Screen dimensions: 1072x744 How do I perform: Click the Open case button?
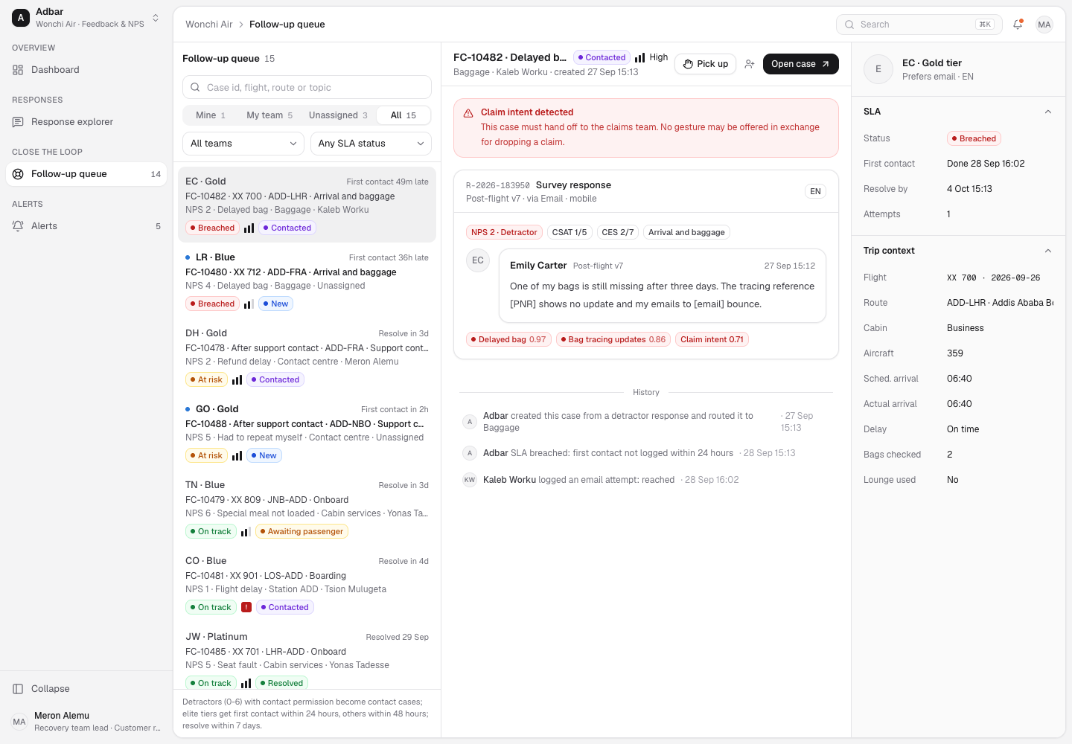[801, 64]
